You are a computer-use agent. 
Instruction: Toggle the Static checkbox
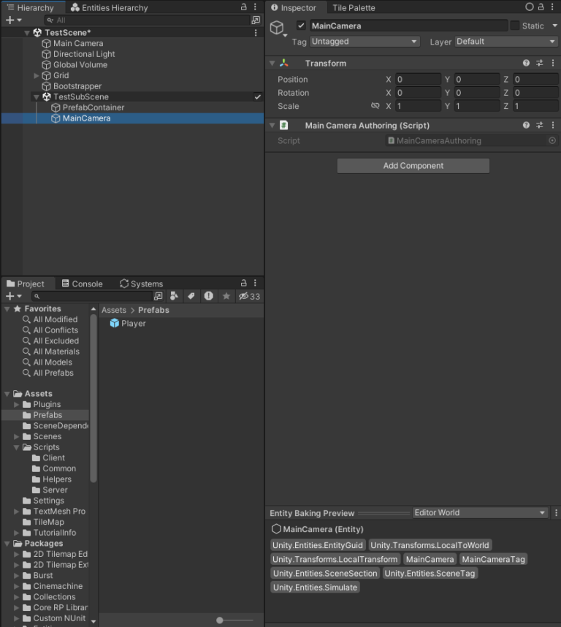515,26
